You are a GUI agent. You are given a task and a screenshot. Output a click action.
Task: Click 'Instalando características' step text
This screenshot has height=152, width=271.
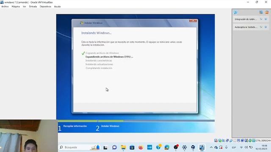pos(99,61)
